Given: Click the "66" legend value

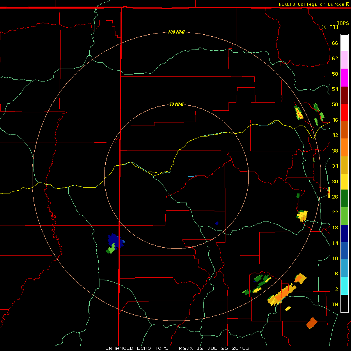Looking at the screenshot, I should pos(335,43).
